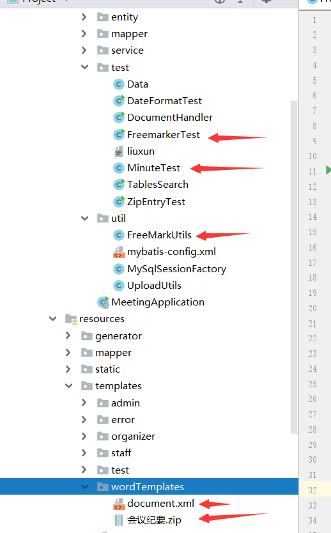Collapse the resources folder
The image size is (331, 533).
click(52, 319)
